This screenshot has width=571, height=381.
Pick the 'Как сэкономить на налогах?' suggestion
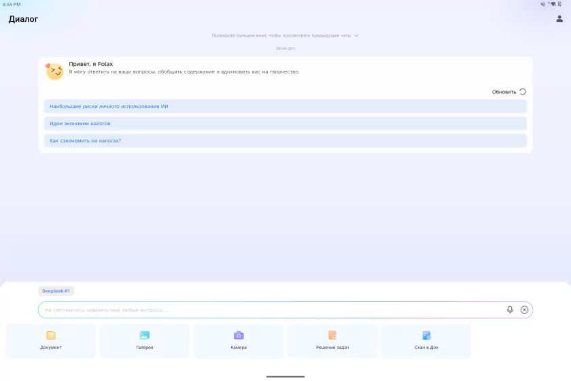coord(285,140)
